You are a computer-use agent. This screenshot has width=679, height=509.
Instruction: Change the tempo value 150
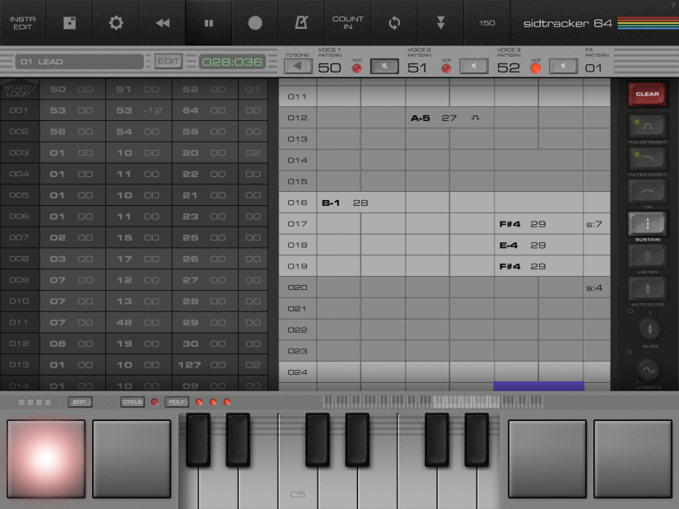[x=486, y=23]
